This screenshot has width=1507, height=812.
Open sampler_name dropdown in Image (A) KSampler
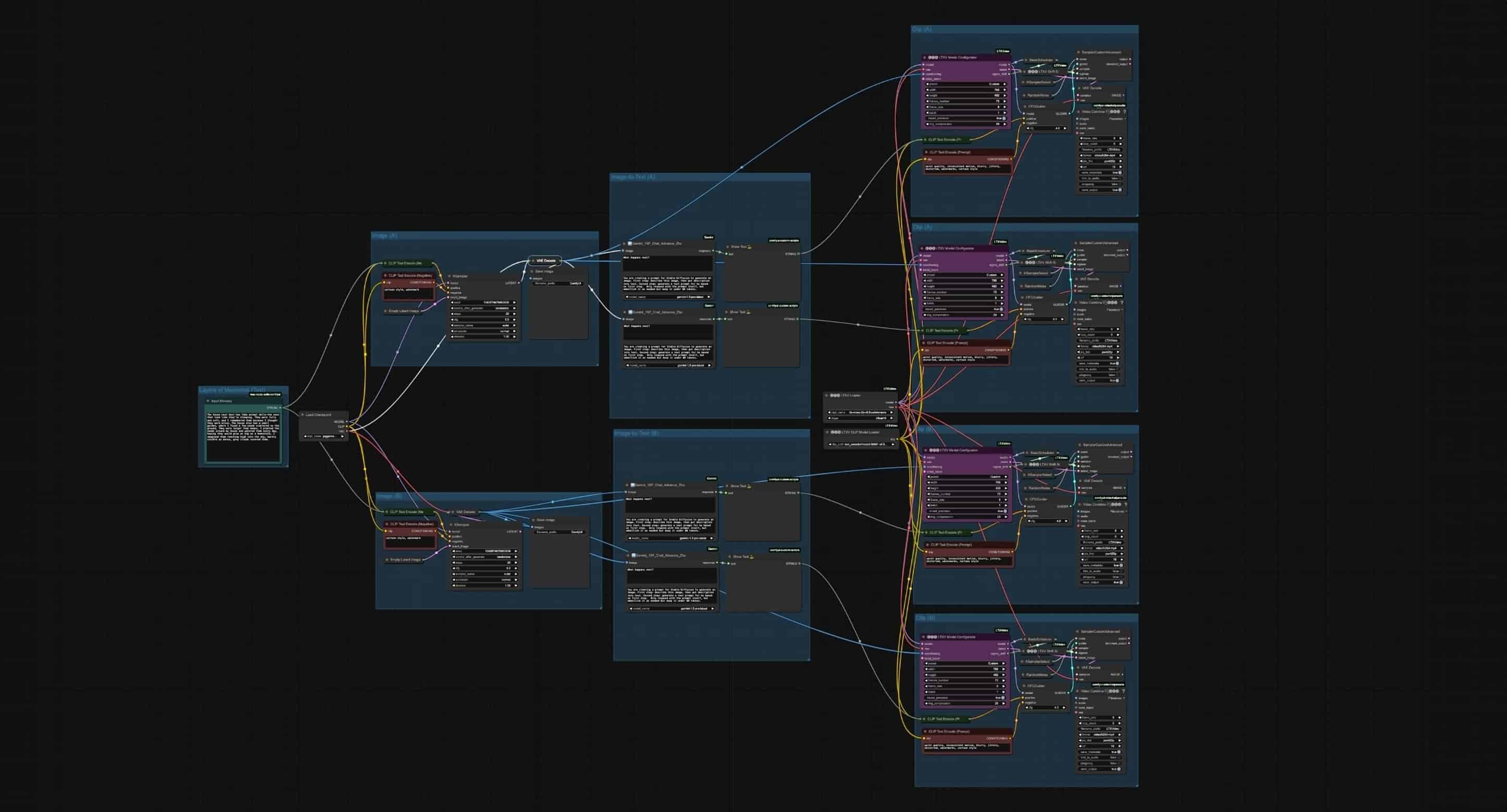pyautogui.click(x=484, y=325)
